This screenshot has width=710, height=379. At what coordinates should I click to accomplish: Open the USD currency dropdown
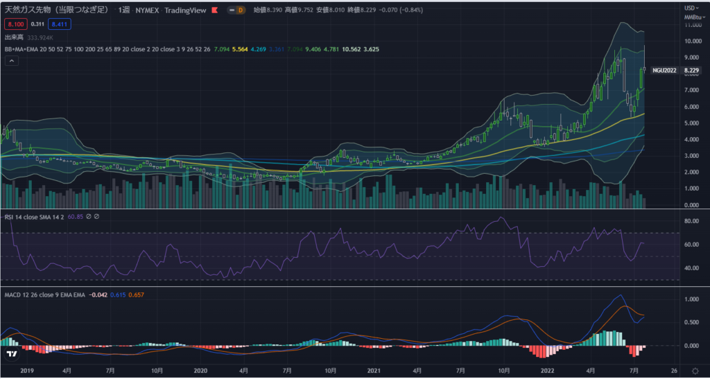(x=690, y=8)
